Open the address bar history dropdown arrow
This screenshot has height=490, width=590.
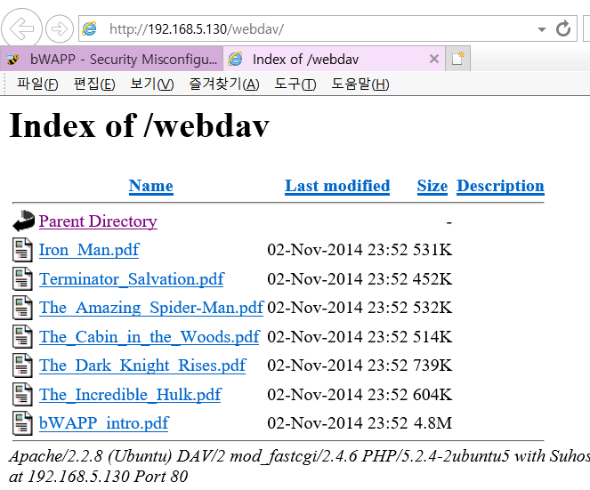pos(541,29)
